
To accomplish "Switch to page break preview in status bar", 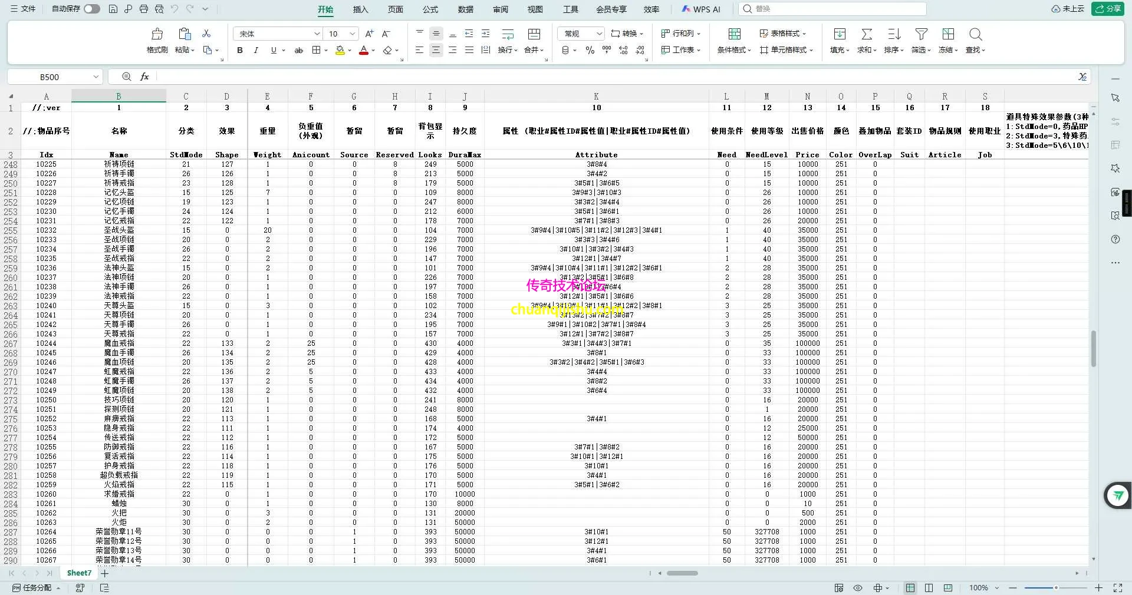I will [948, 588].
